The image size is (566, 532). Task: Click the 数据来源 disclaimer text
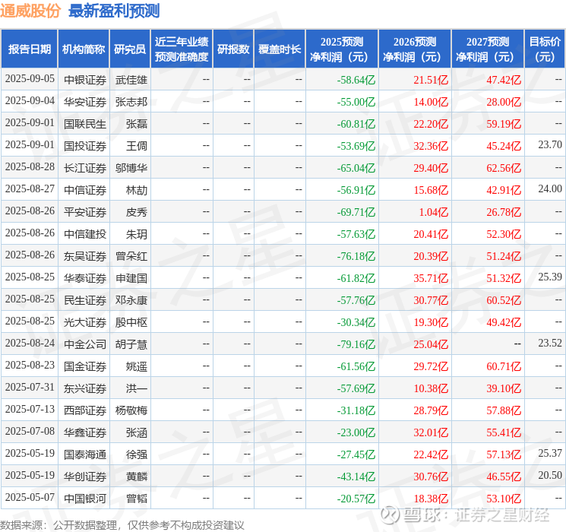coord(122,525)
